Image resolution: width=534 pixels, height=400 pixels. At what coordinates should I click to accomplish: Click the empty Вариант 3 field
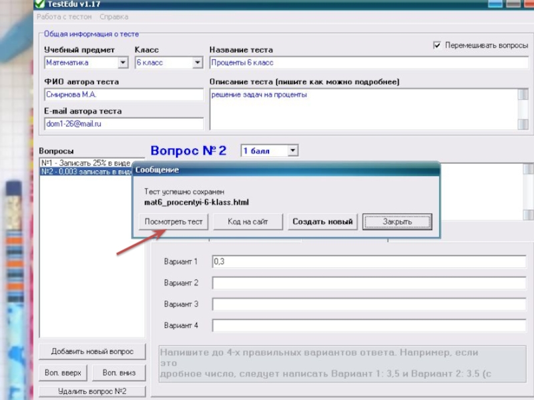[369, 304]
